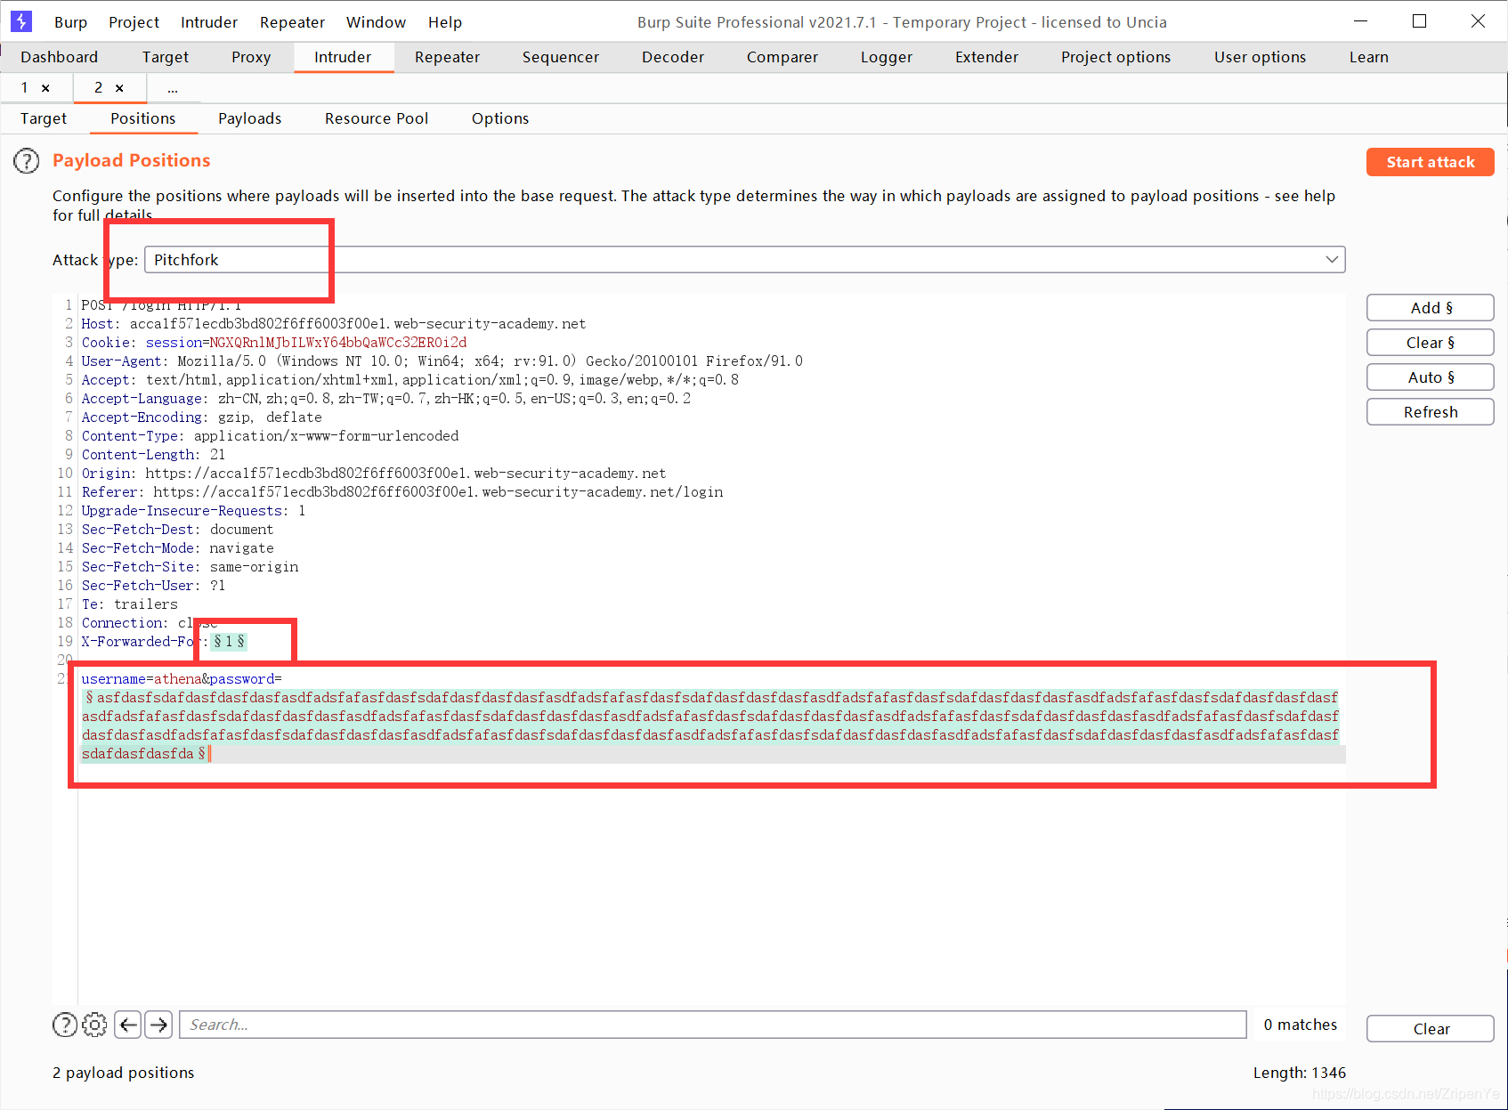Click the Clear § button
The width and height of the screenshot is (1508, 1110).
[1431, 343]
